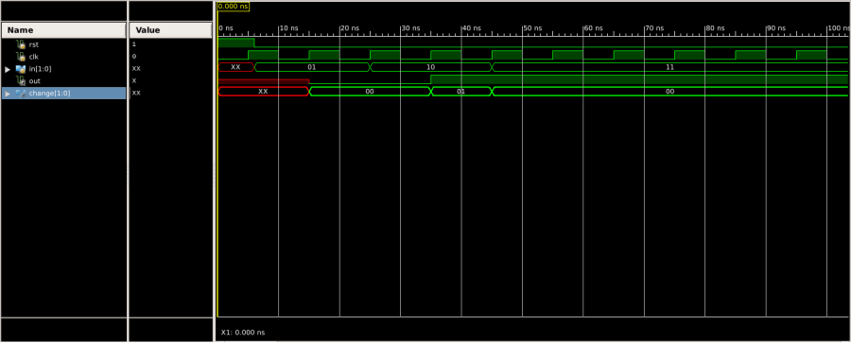Click the in[1:0] waveform segment 10
The height and width of the screenshot is (343, 851).
(431, 67)
